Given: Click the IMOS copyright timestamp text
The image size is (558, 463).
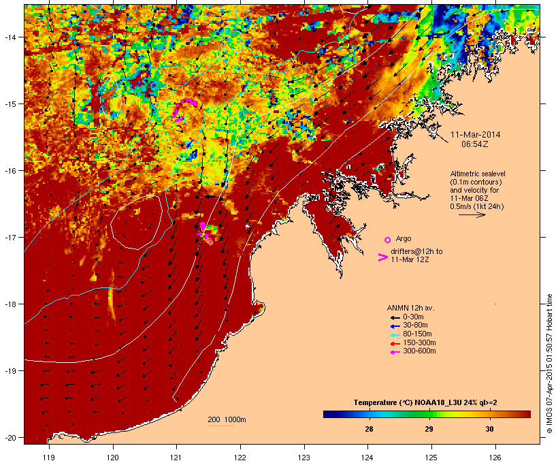Looking at the screenshot, I should coord(549,364).
